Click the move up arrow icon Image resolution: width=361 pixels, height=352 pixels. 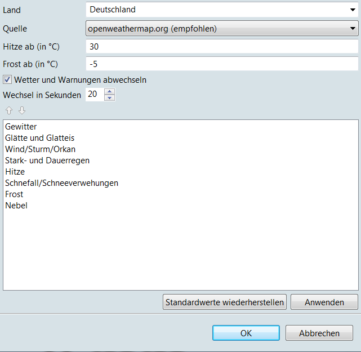tap(9, 110)
